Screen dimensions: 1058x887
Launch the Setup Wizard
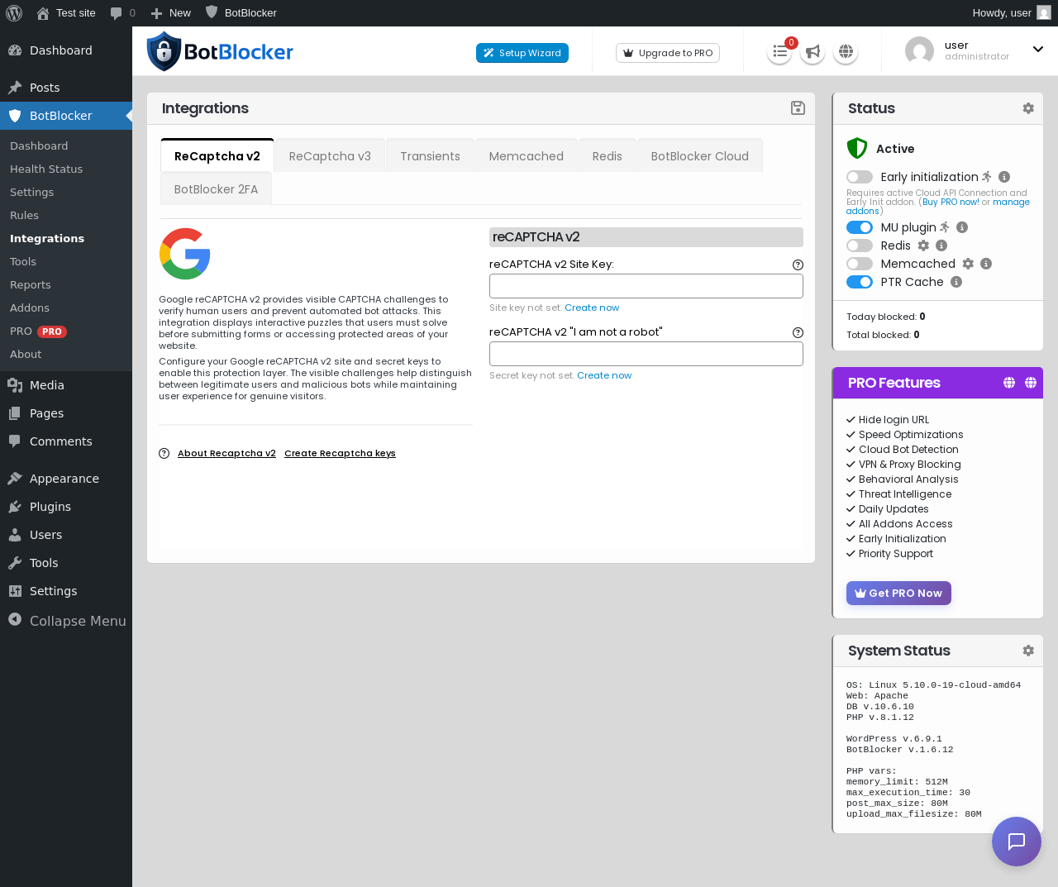pos(522,53)
